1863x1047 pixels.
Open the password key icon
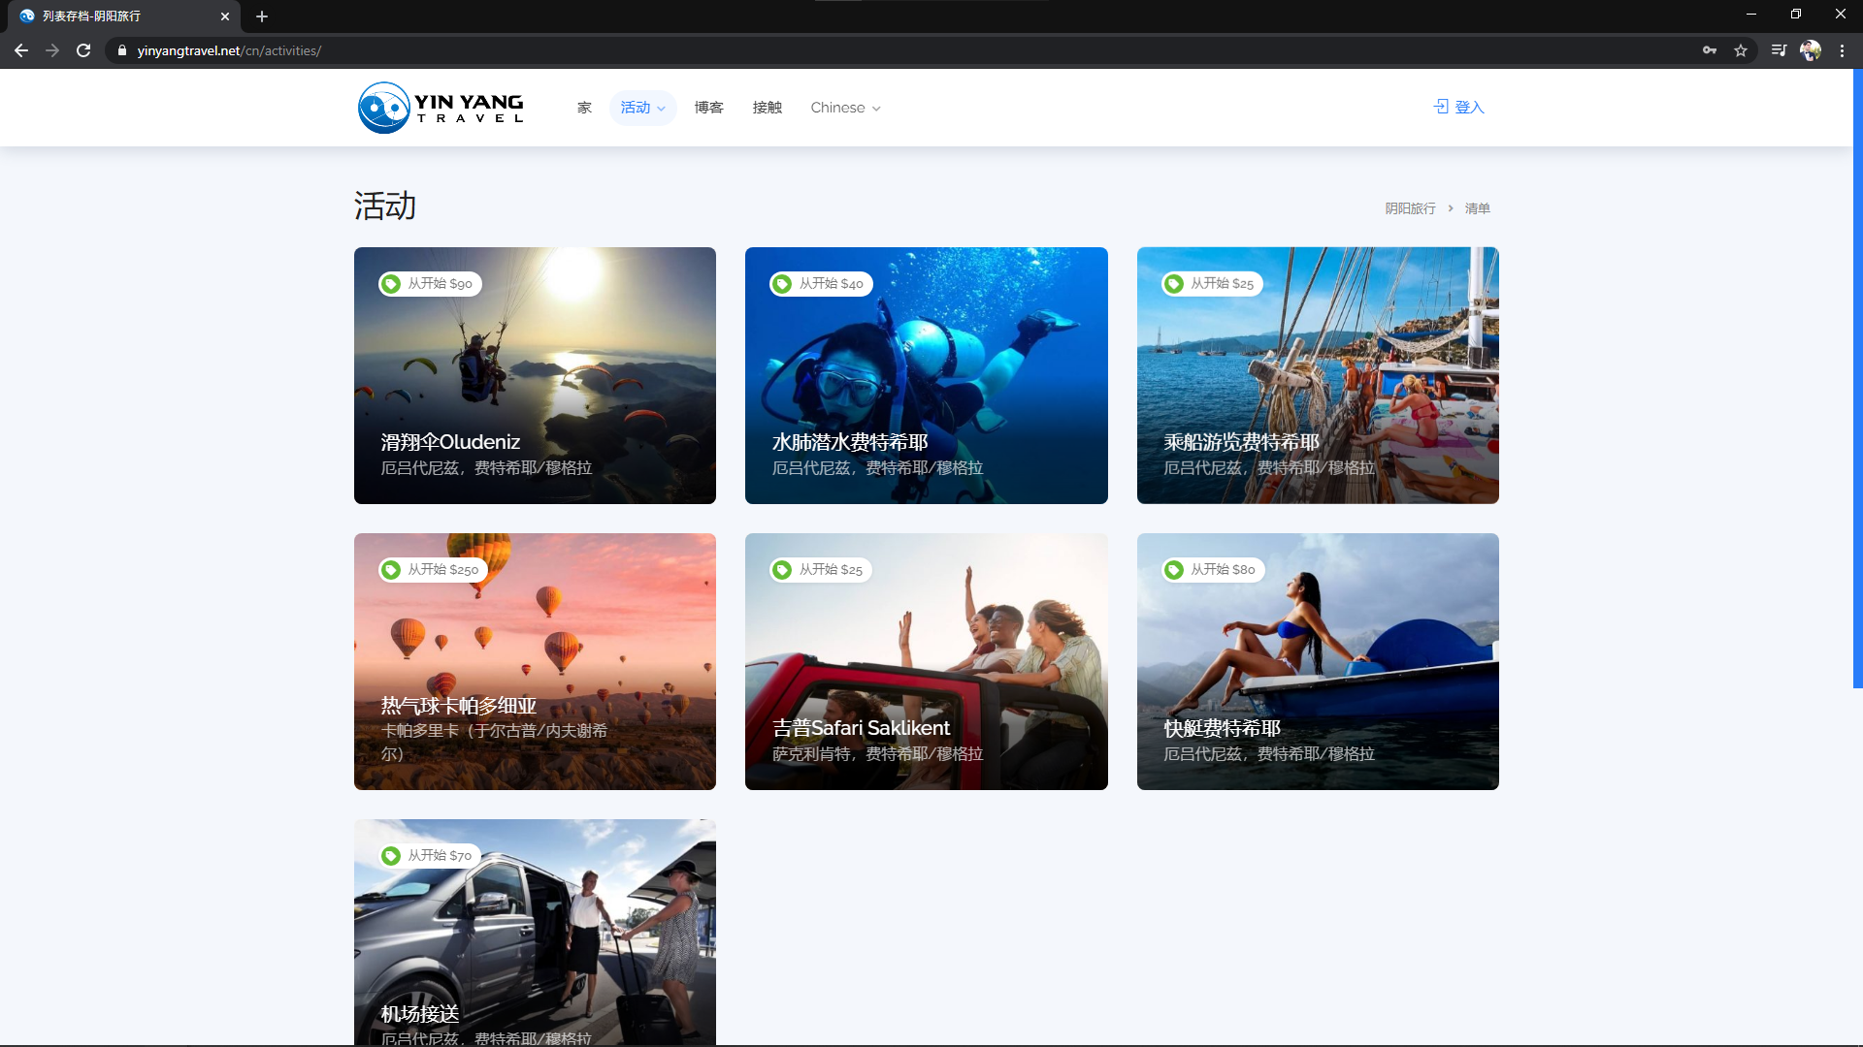(x=1710, y=50)
